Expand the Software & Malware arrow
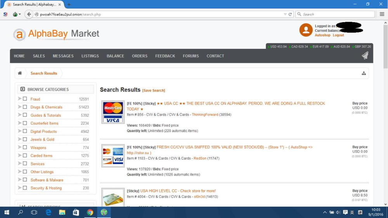 (x=19, y=180)
